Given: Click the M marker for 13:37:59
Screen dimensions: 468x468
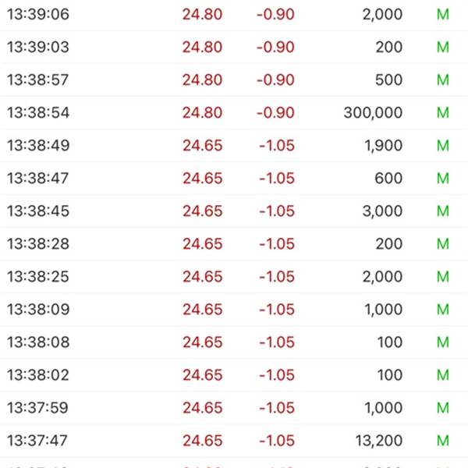Looking at the screenshot, I should pyautogui.click(x=443, y=408).
